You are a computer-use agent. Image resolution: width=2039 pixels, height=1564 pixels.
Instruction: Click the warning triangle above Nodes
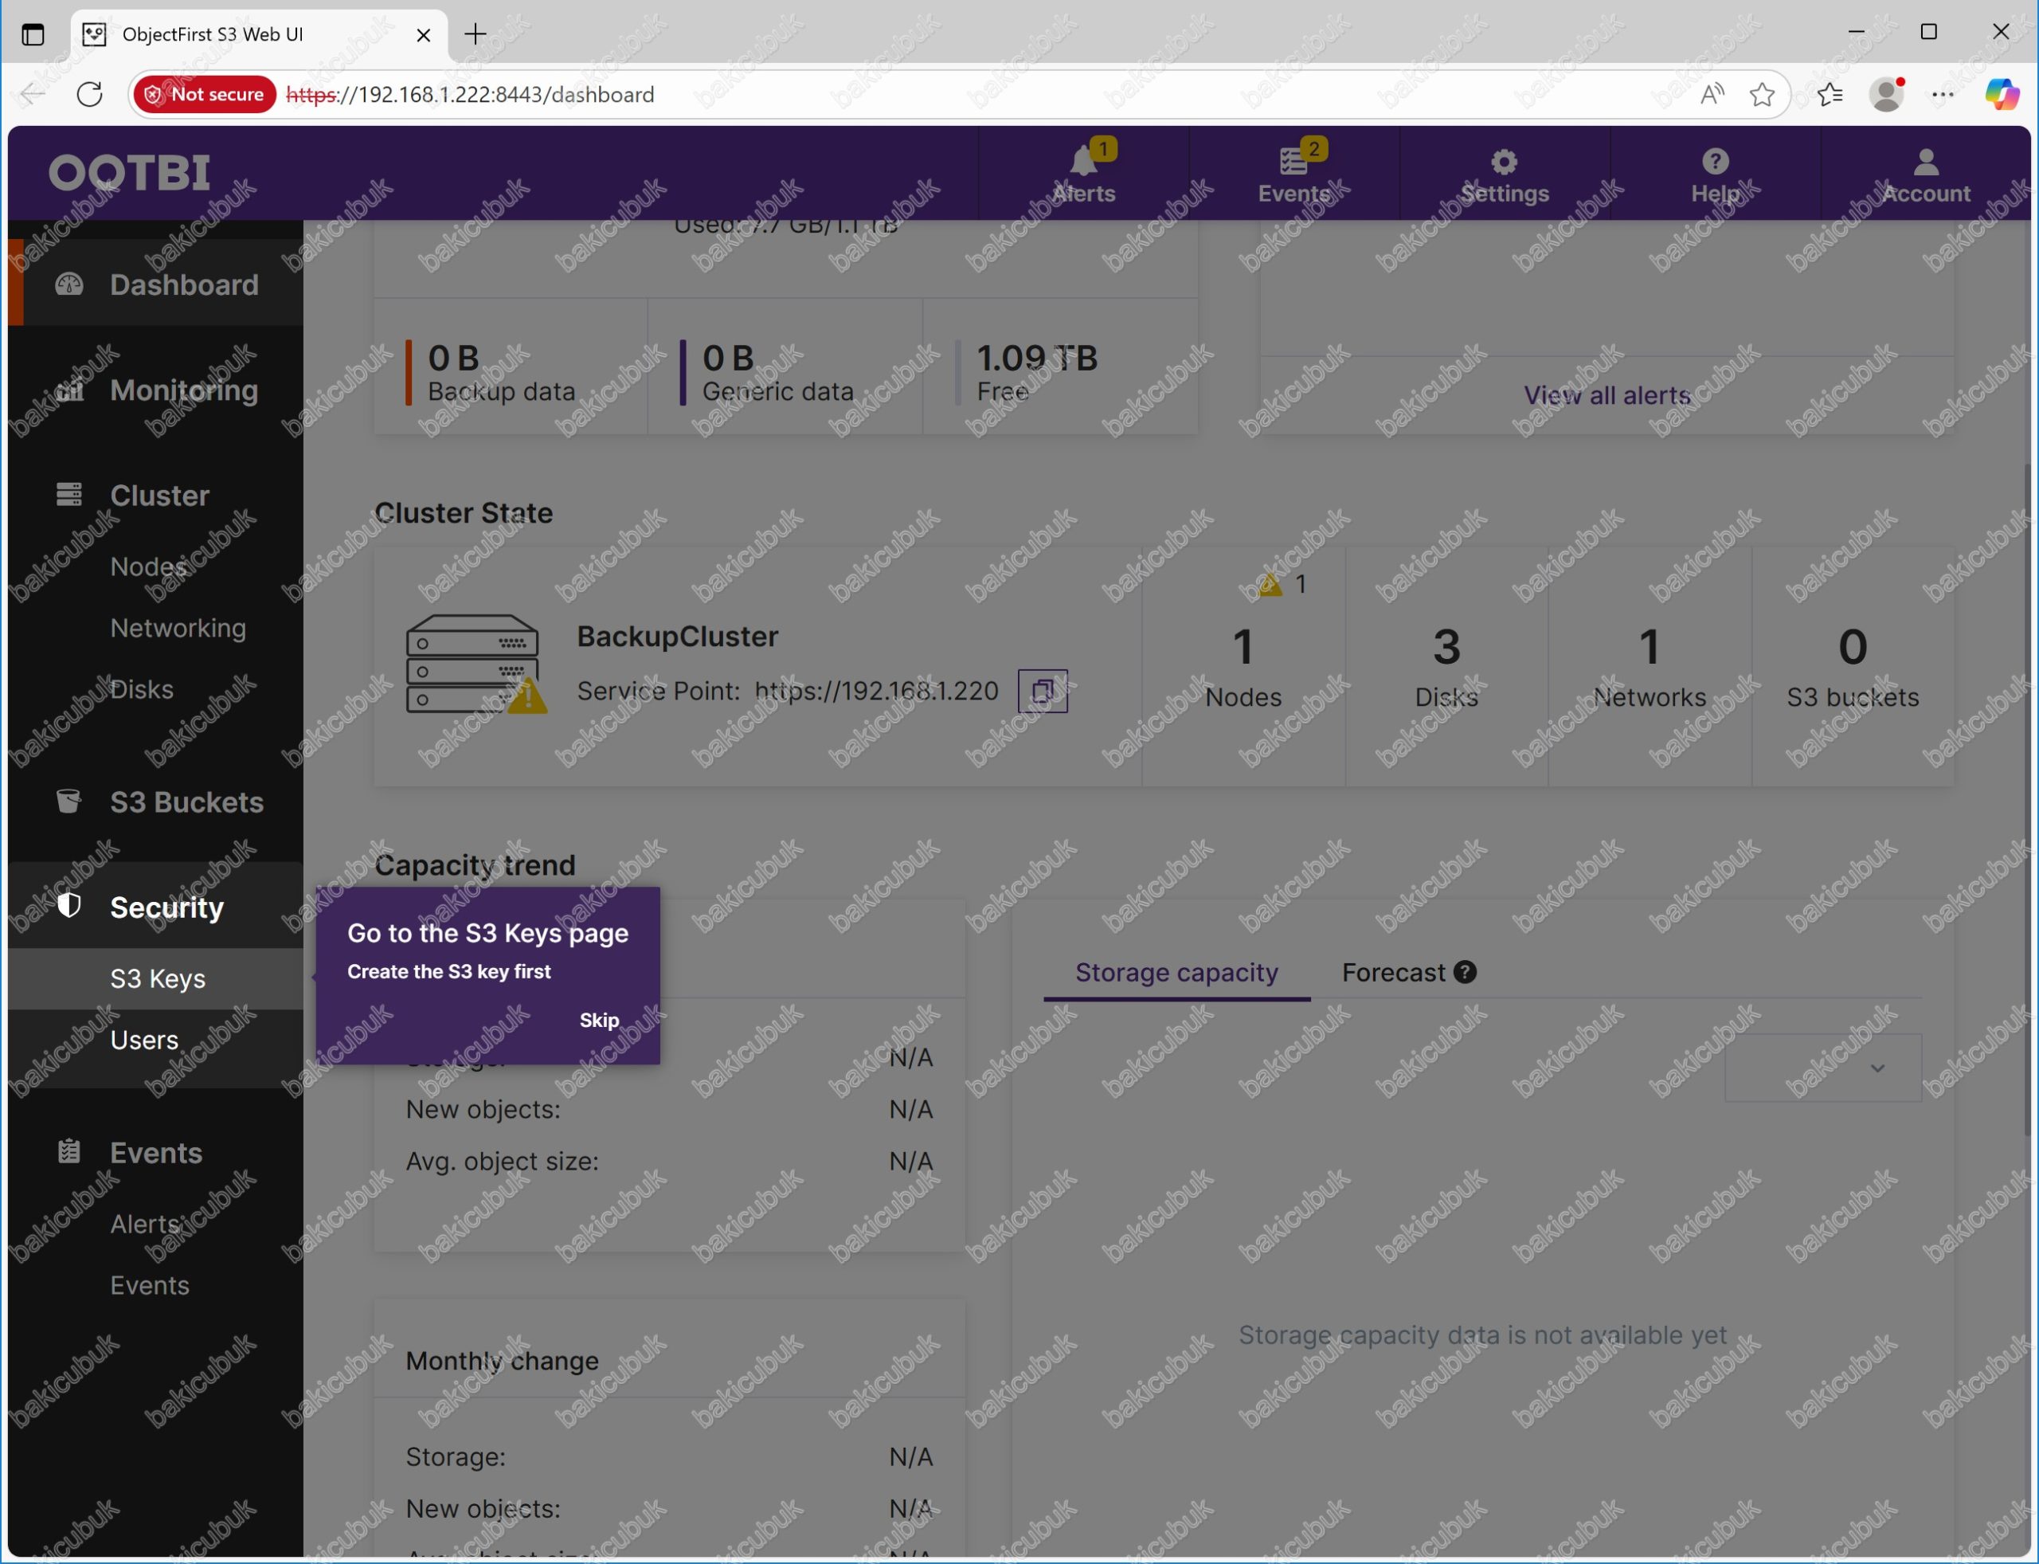pos(1270,585)
